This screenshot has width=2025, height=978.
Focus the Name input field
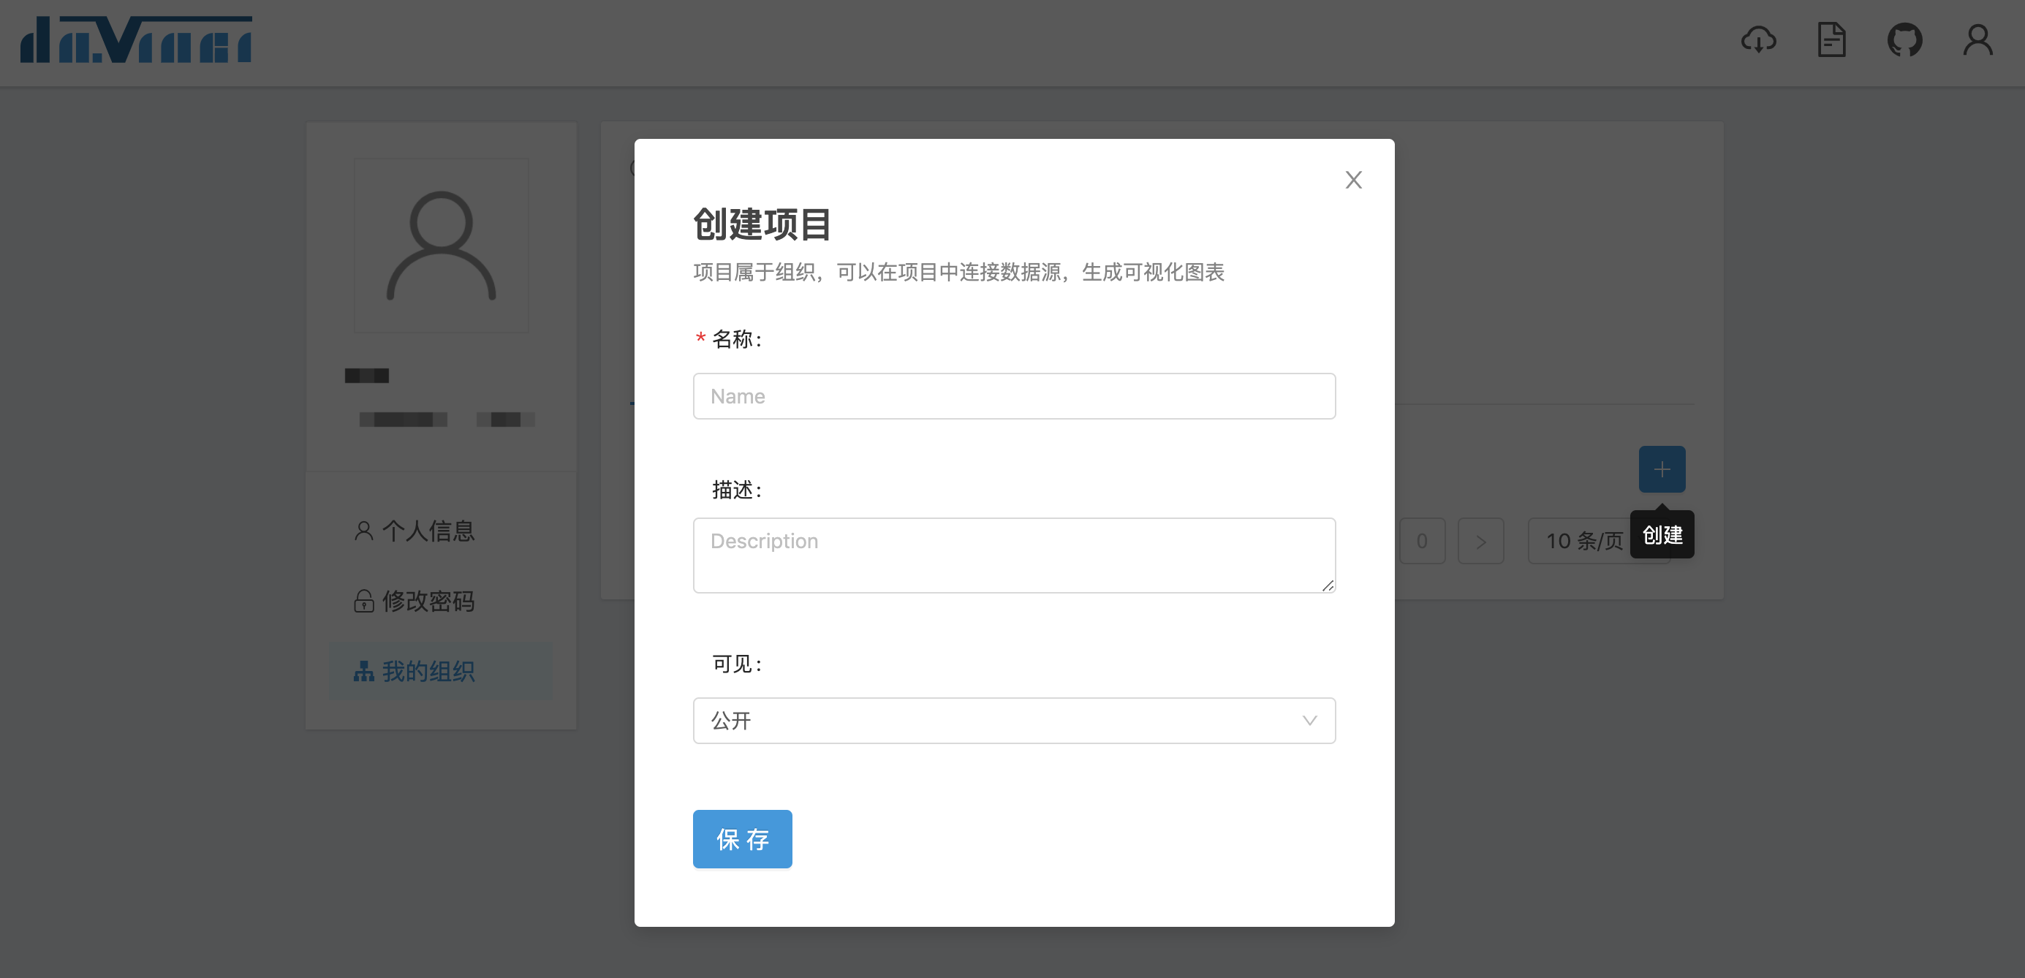click(x=1013, y=396)
